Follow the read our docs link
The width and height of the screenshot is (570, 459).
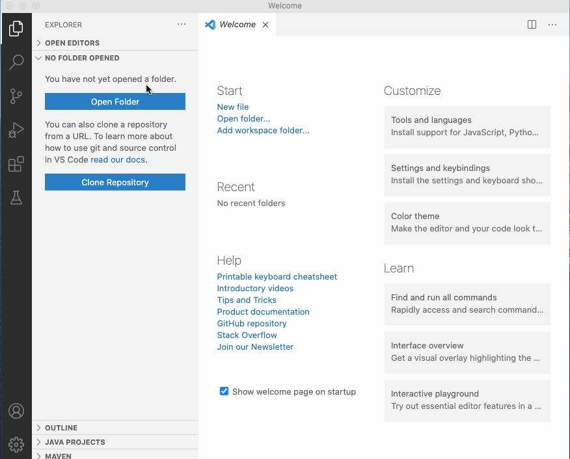[x=118, y=159]
